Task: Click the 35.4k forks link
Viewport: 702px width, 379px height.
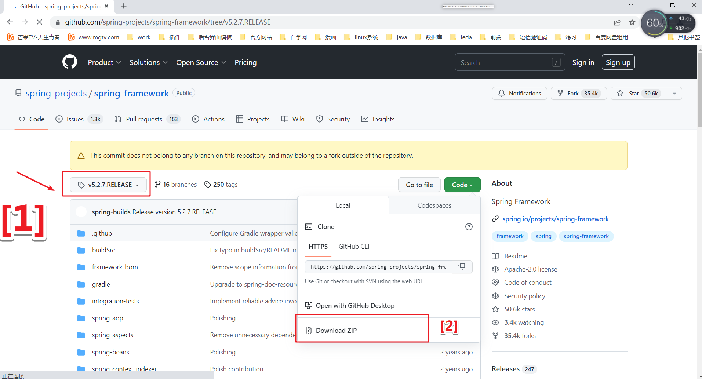Action: point(514,335)
